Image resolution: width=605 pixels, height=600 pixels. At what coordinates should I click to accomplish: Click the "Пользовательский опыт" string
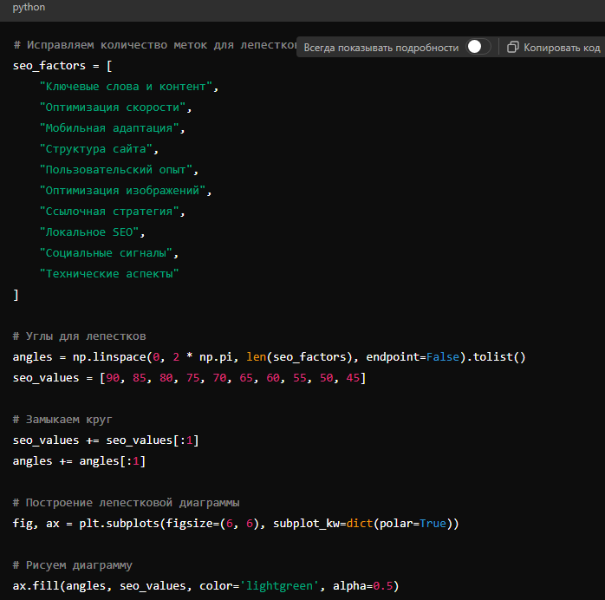[x=117, y=170]
